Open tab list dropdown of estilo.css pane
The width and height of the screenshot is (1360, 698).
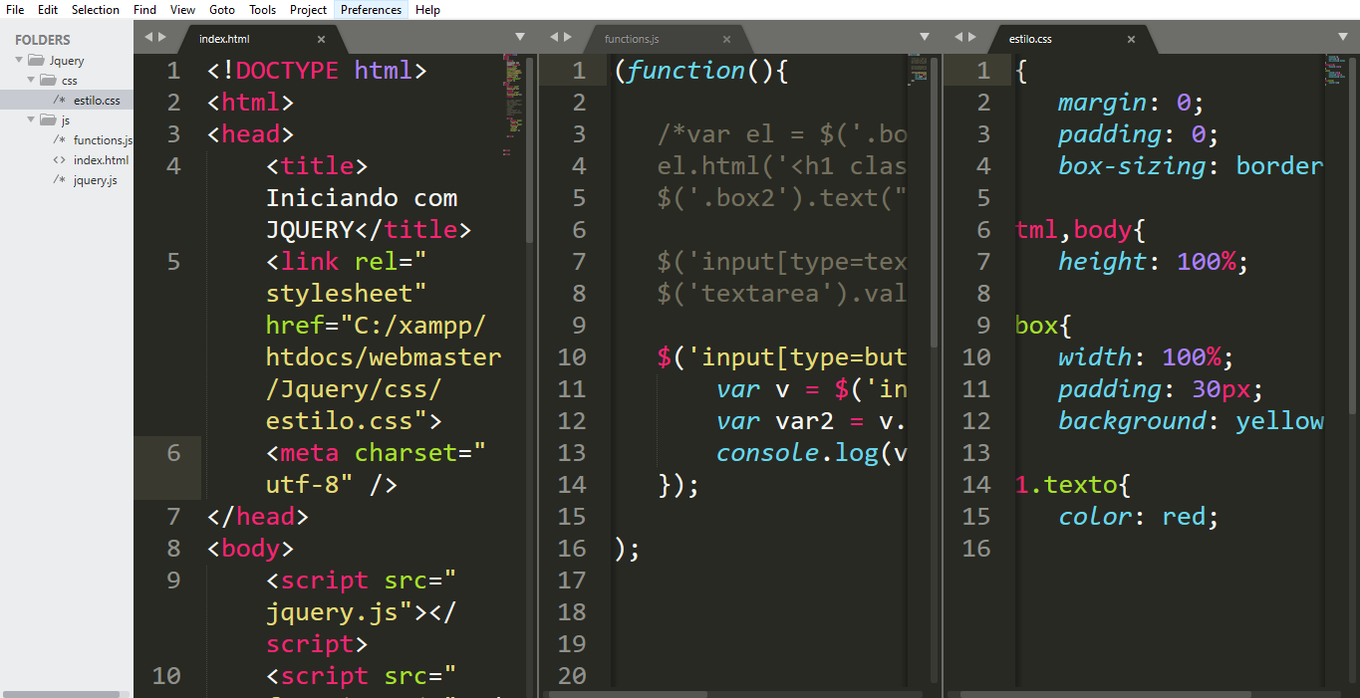1342,37
